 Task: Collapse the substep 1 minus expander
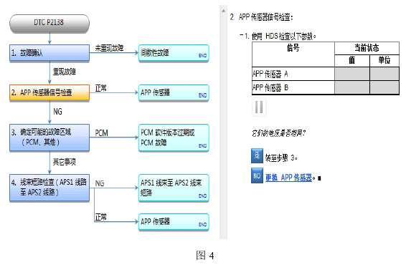pyautogui.click(x=241, y=35)
